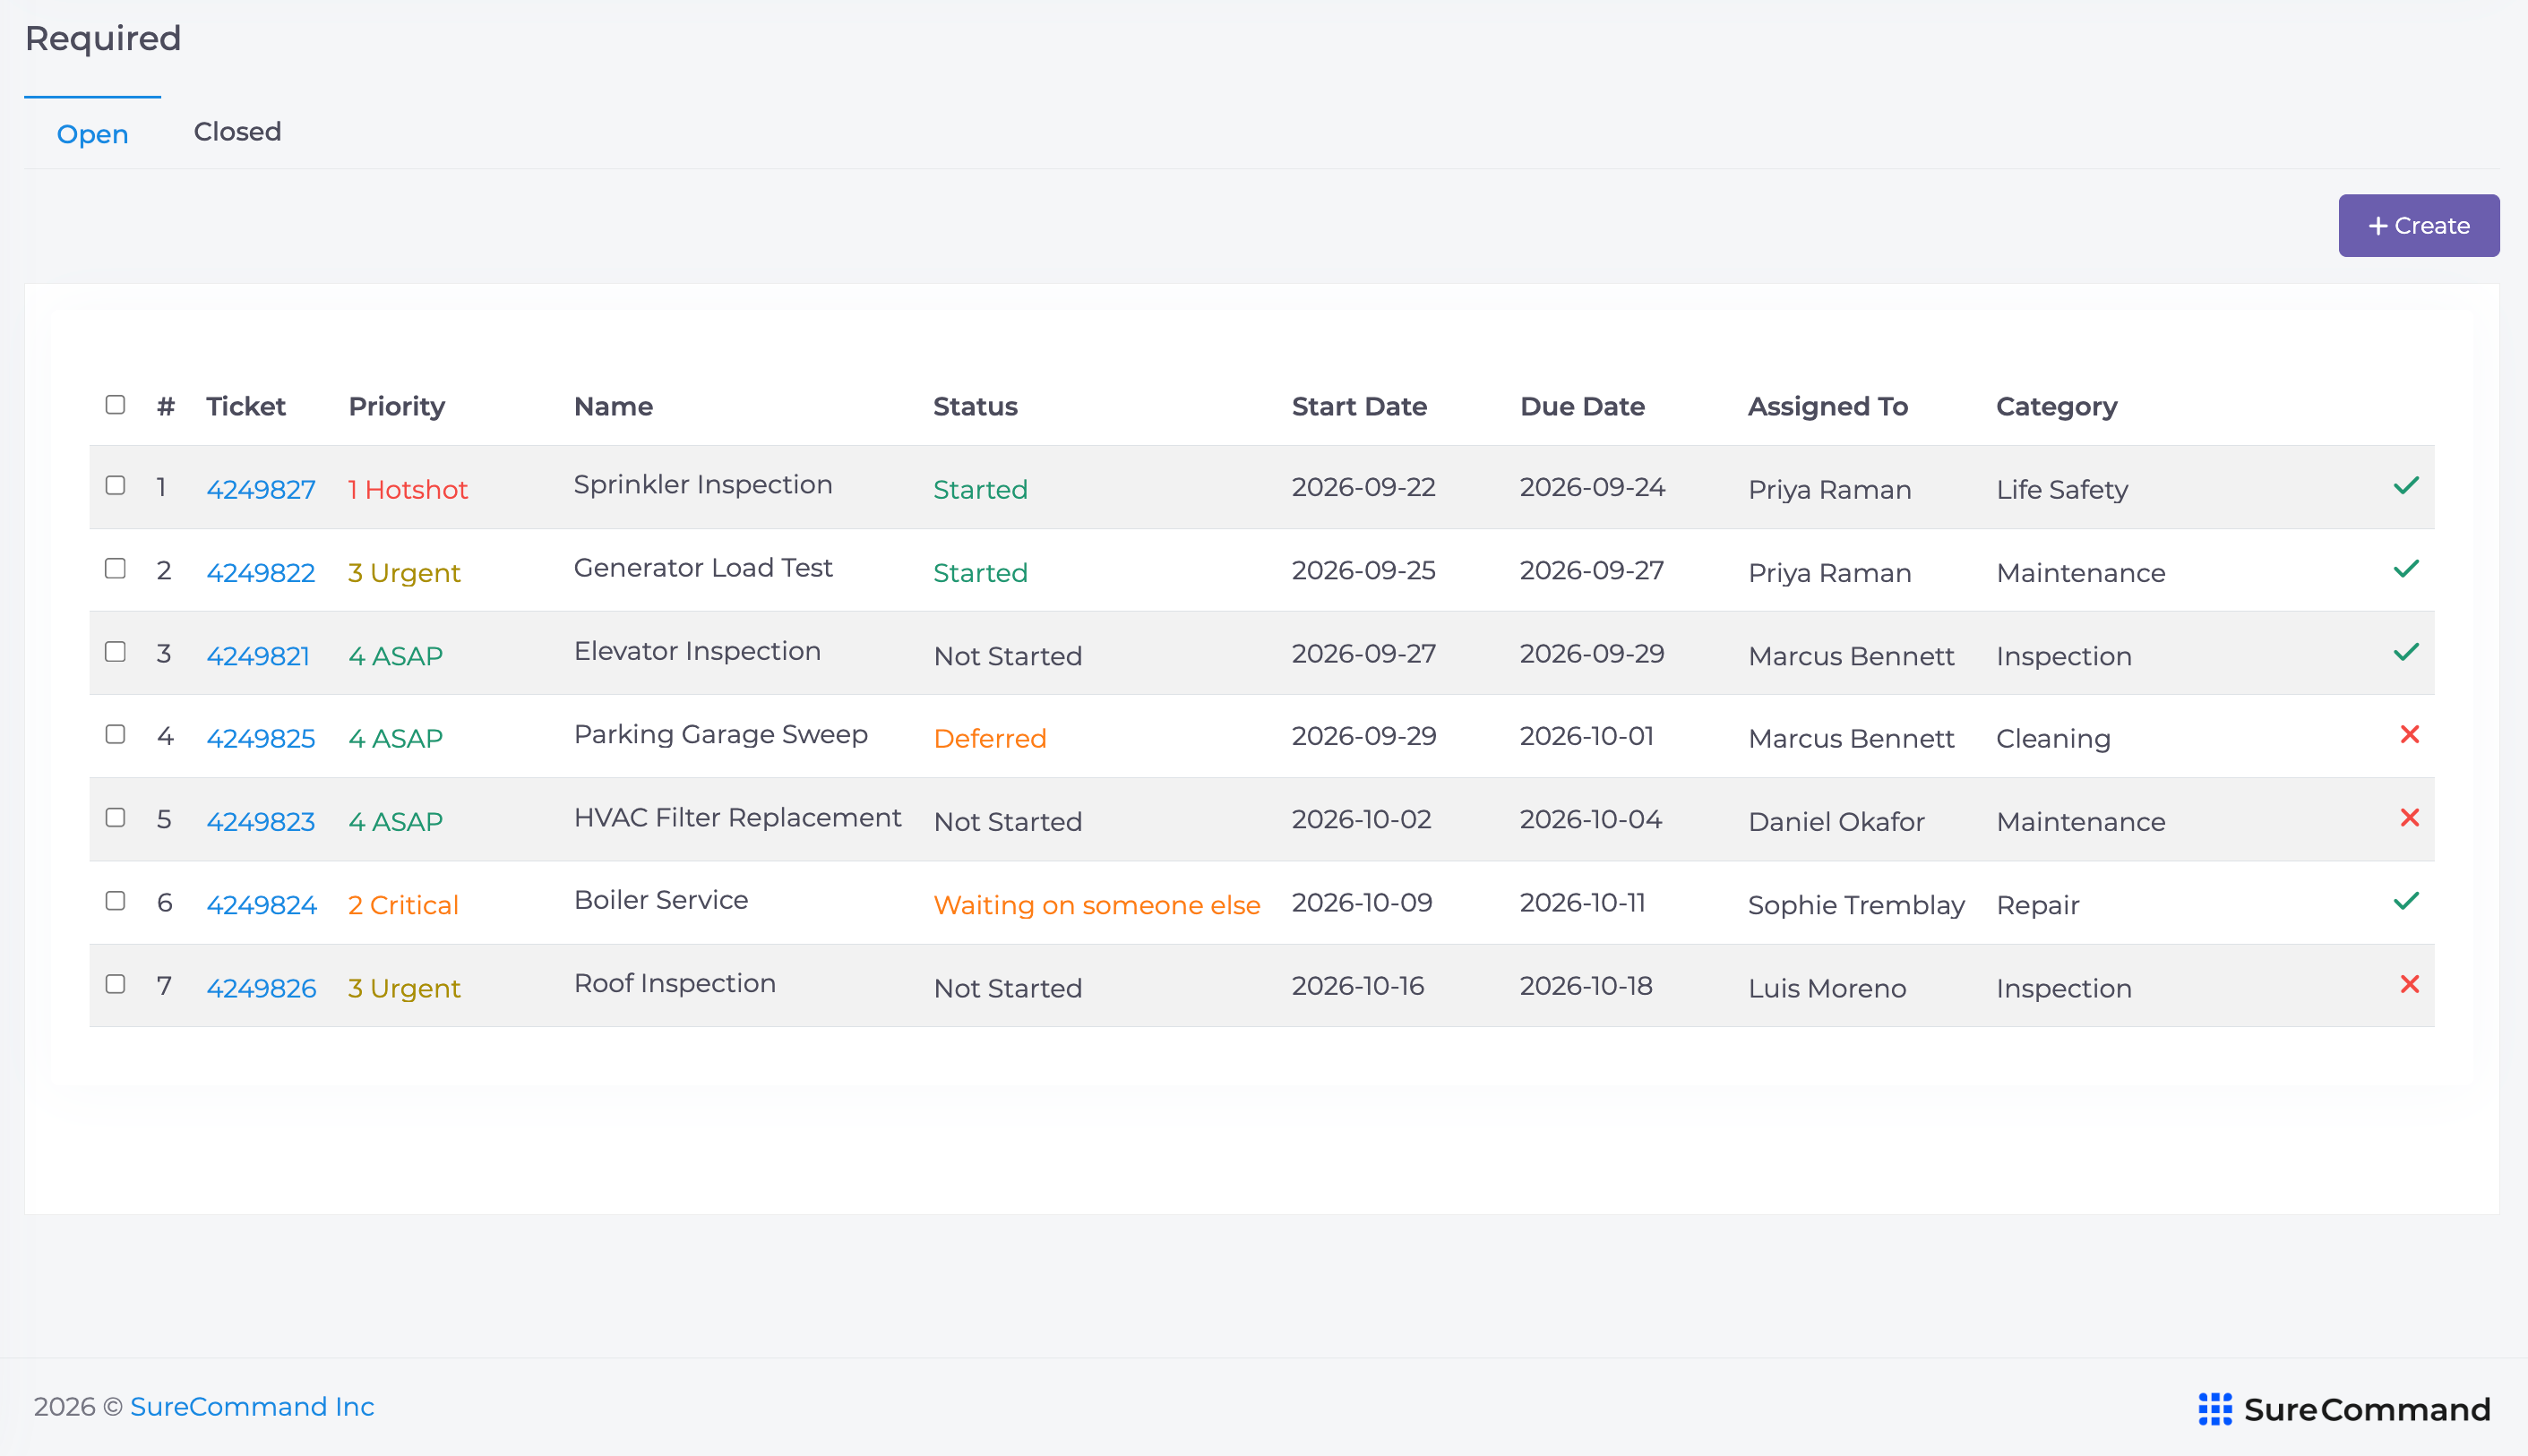This screenshot has width=2528, height=1456.
Task: Check the box for Parking Garage Sweep row
Action: coord(115,734)
